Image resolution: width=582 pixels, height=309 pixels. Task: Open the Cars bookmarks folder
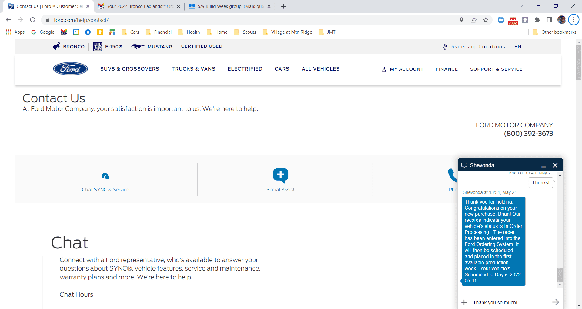tap(130, 32)
